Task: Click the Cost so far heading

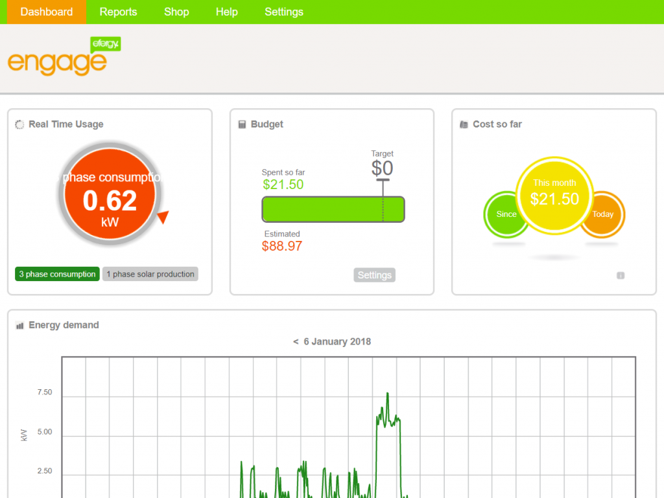Action: [497, 124]
